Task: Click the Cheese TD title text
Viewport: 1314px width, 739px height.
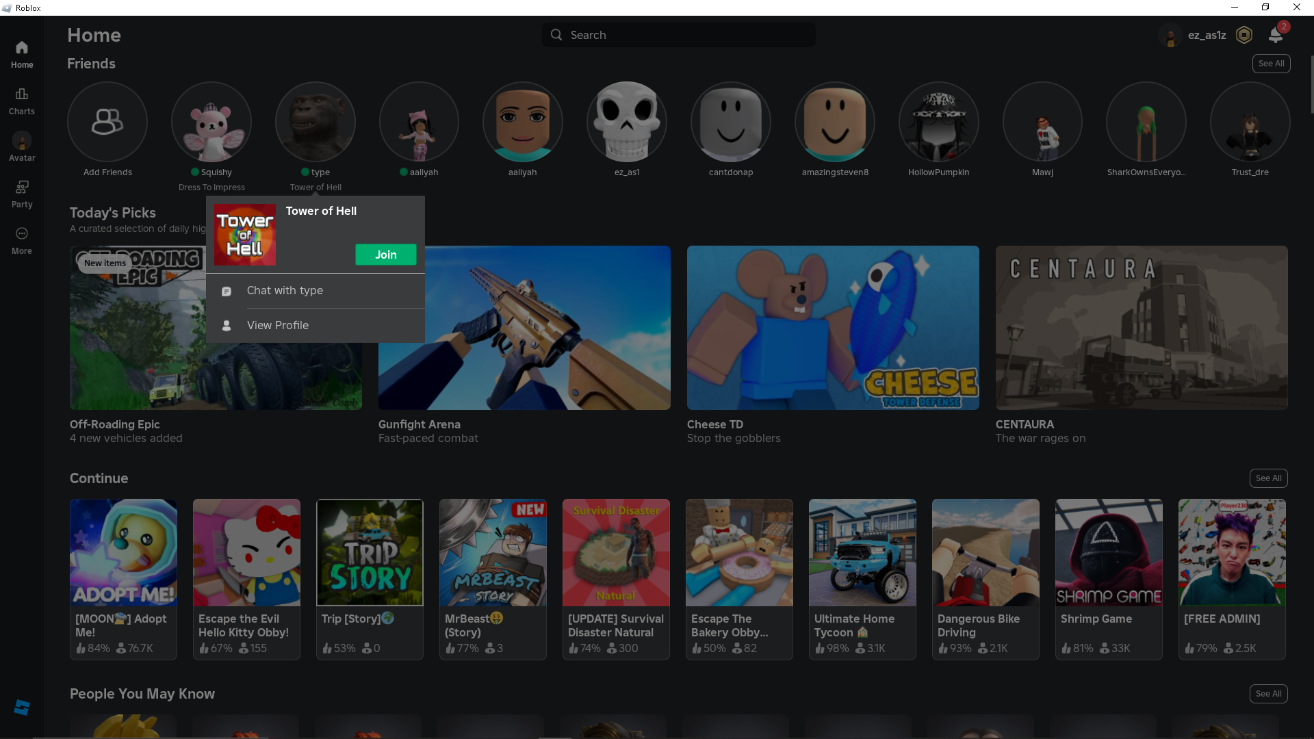Action: click(715, 424)
